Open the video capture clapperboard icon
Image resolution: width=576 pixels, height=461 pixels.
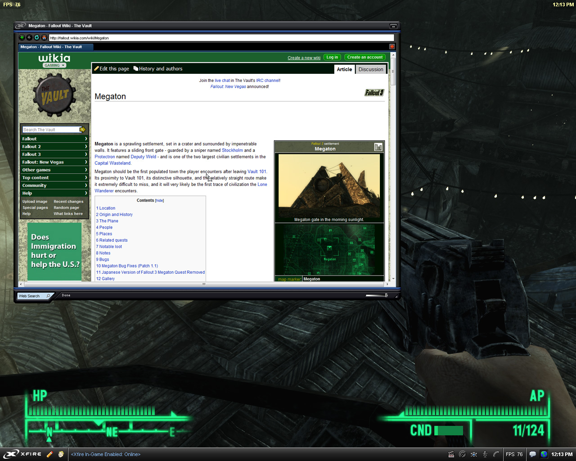click(451, 454)
